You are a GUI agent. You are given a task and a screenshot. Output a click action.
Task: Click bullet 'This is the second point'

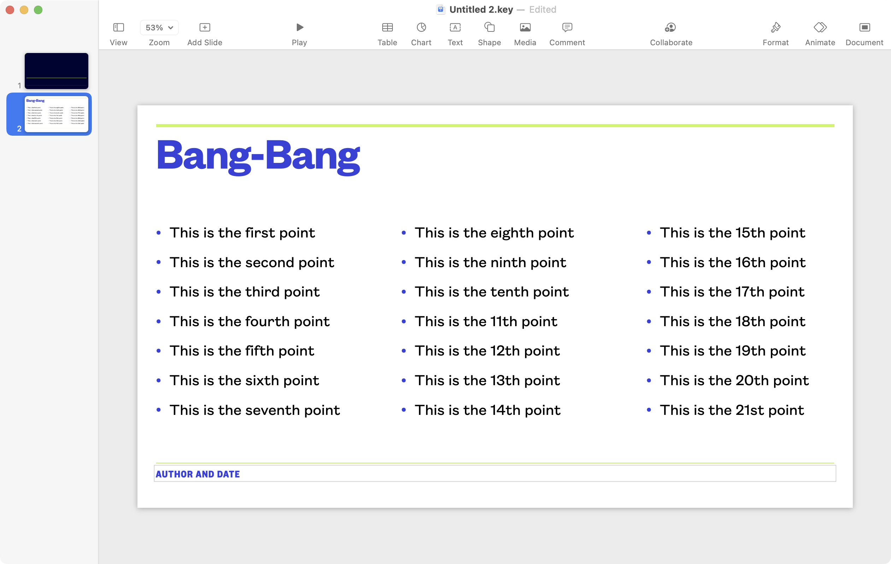coord(252,262)
